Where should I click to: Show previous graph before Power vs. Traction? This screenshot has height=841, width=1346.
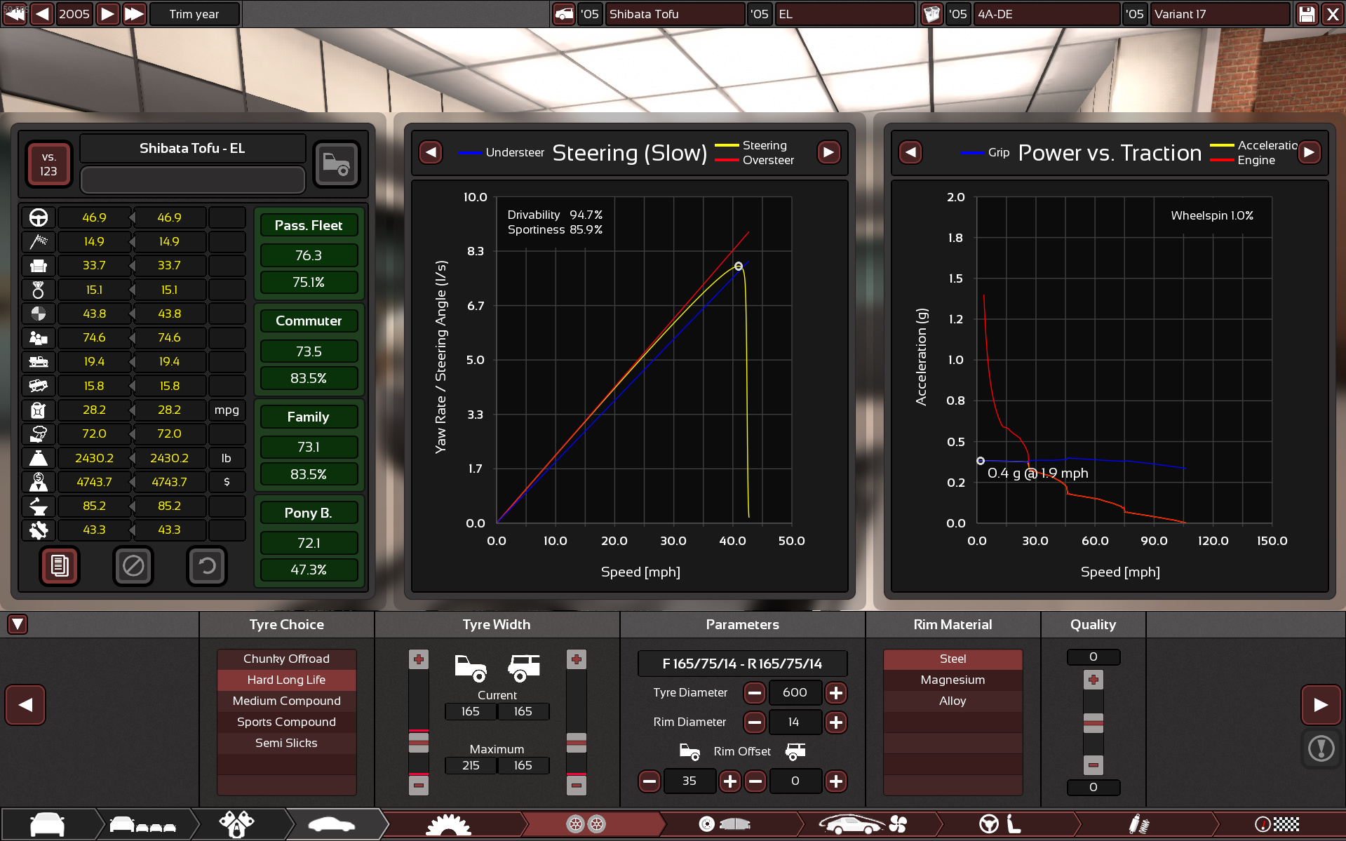[x=910, y=152]
